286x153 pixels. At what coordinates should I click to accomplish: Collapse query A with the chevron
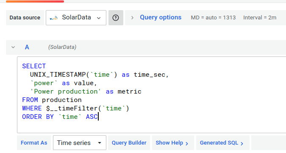pos(13,47)
